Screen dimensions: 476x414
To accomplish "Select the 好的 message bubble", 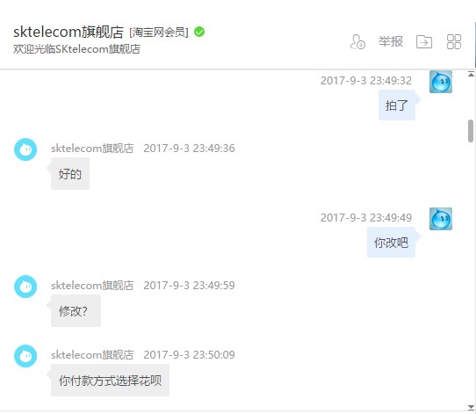I will 70,174.
